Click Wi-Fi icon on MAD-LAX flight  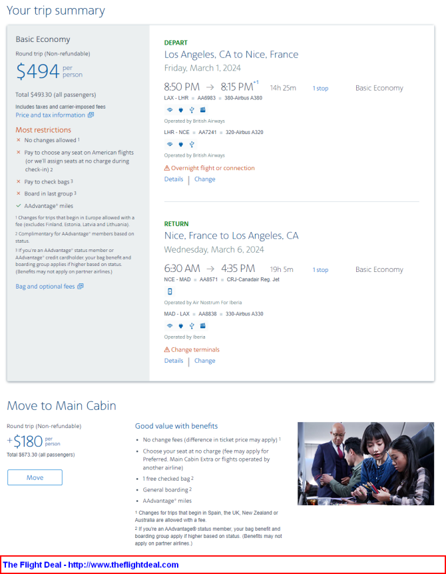coord(170,326)
